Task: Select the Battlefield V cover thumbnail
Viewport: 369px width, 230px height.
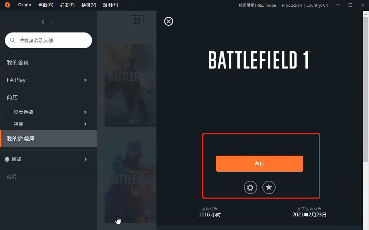Action: click(x=130, y=181)
